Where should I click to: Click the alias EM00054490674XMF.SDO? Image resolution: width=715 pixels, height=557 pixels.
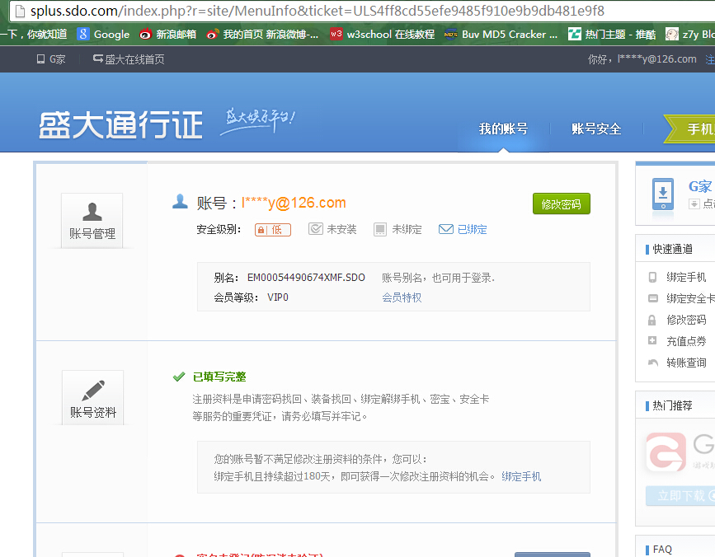point(306,278)
